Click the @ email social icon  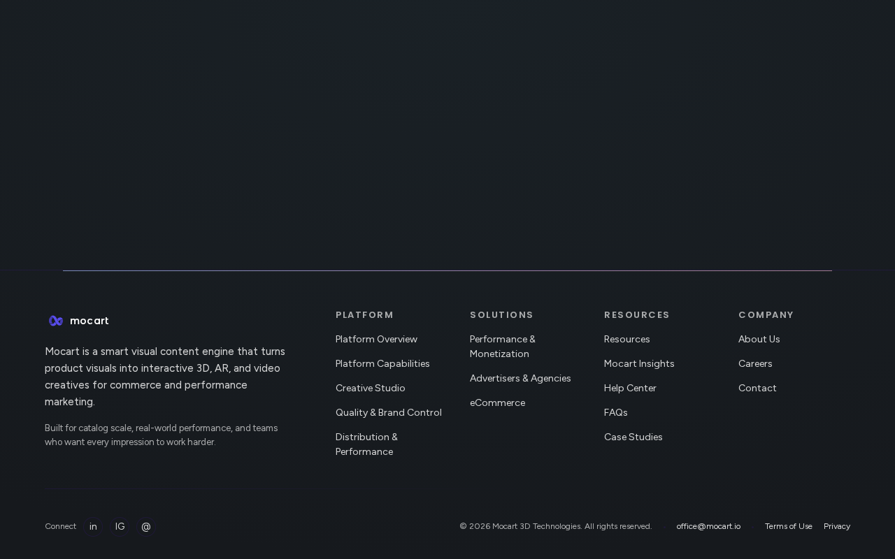[146, 526]
